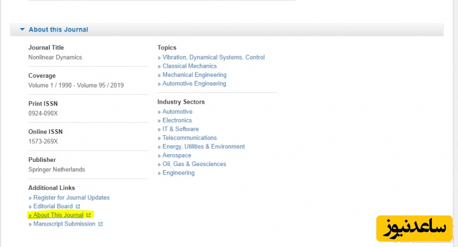This screenshot has width=458, height=247.
Task: Click external link icon beside Manuscript Submission
Action: 101,224
